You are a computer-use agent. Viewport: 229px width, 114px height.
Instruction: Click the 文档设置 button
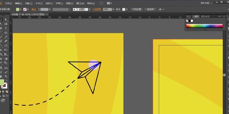pyautogui.click(x=137, y=9)
